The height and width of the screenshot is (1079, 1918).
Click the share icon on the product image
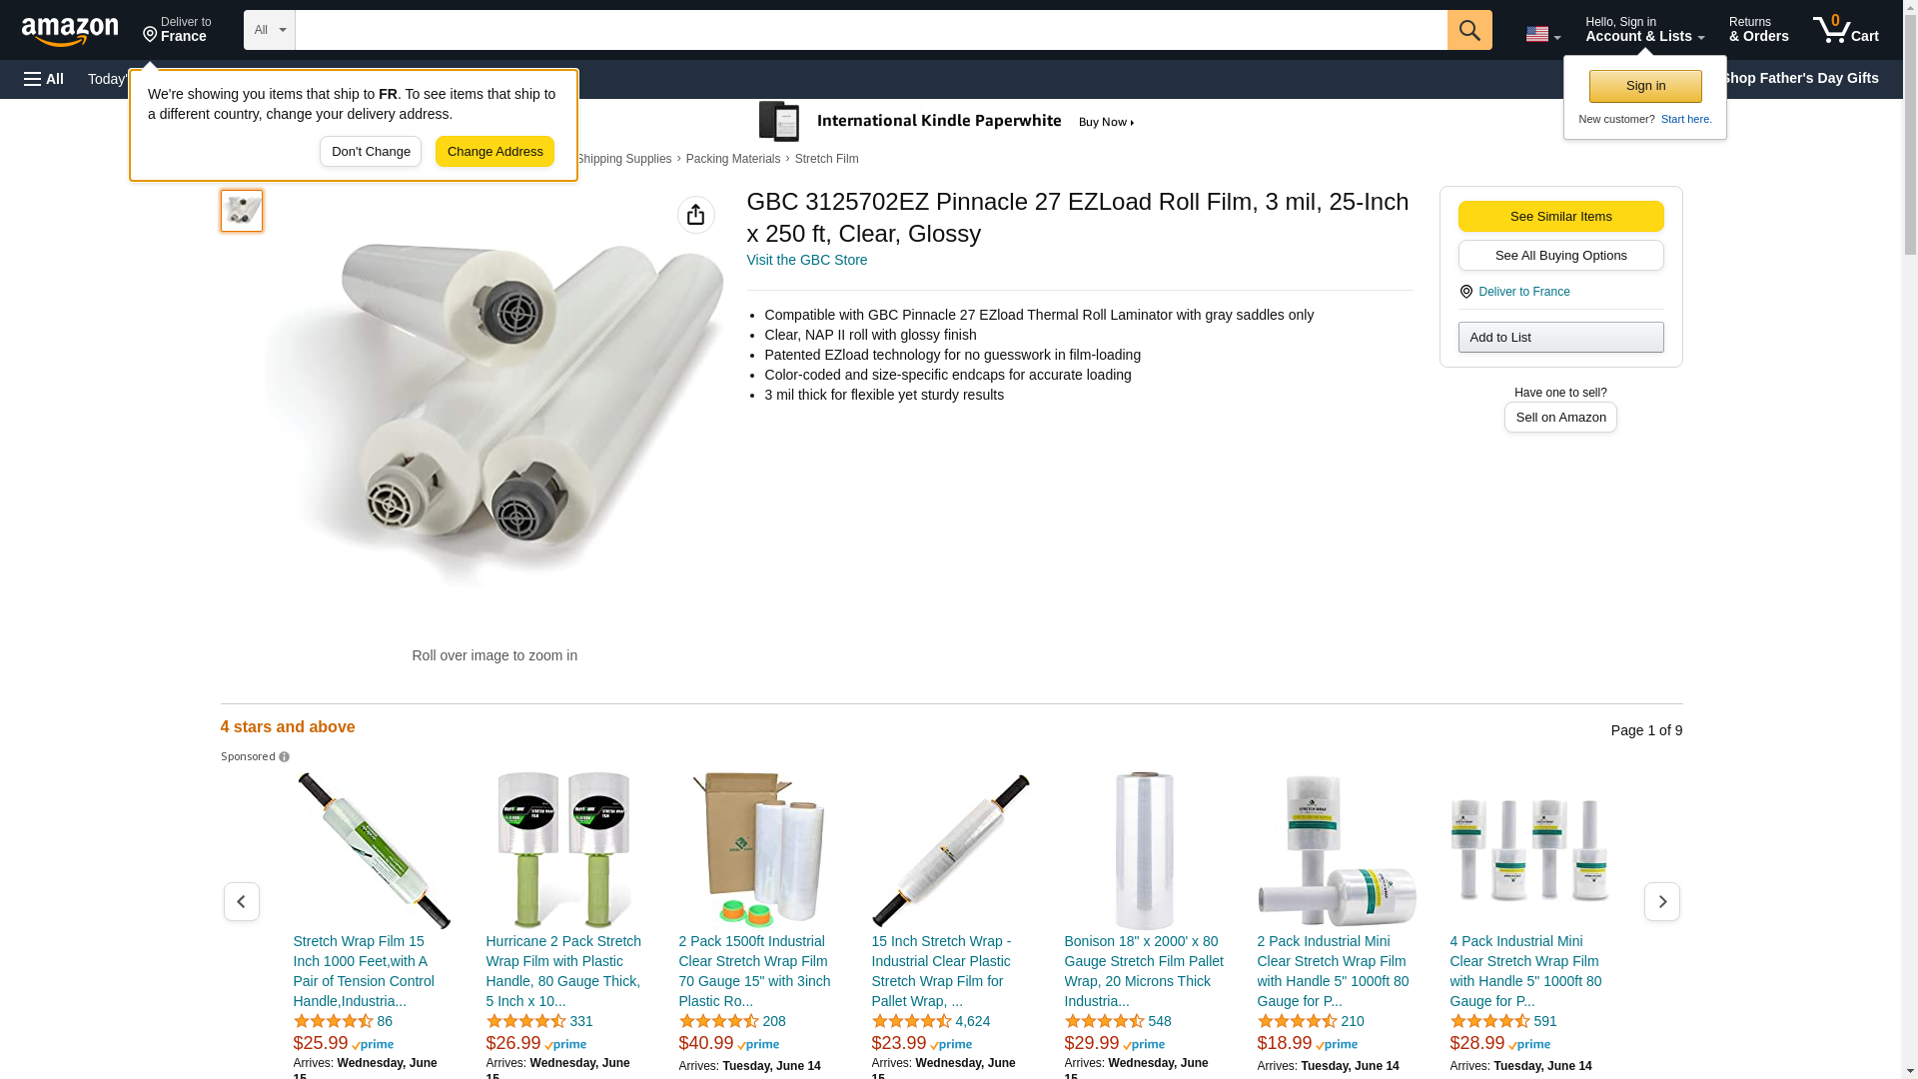click(696, 215)
